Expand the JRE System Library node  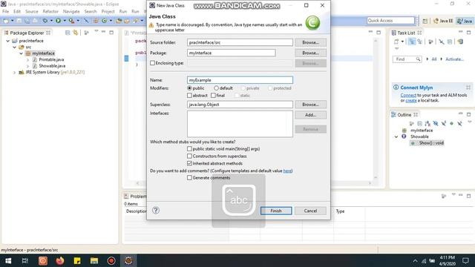tap(15, 73)
